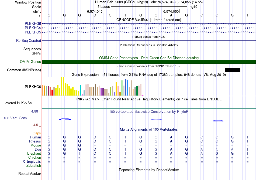Click the RefSeq Curated gene line
The width and height of the screenshot is (256, 180).
(149, 40)
